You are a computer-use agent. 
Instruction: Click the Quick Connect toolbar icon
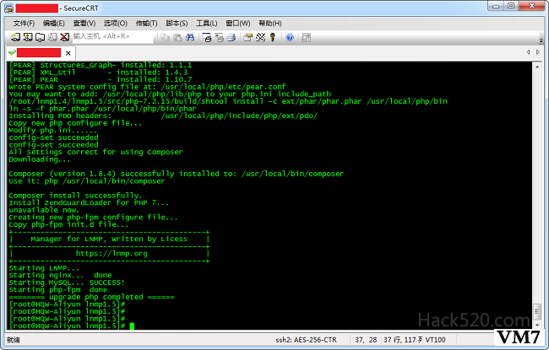pyautogui.click(x=28, y=37)
